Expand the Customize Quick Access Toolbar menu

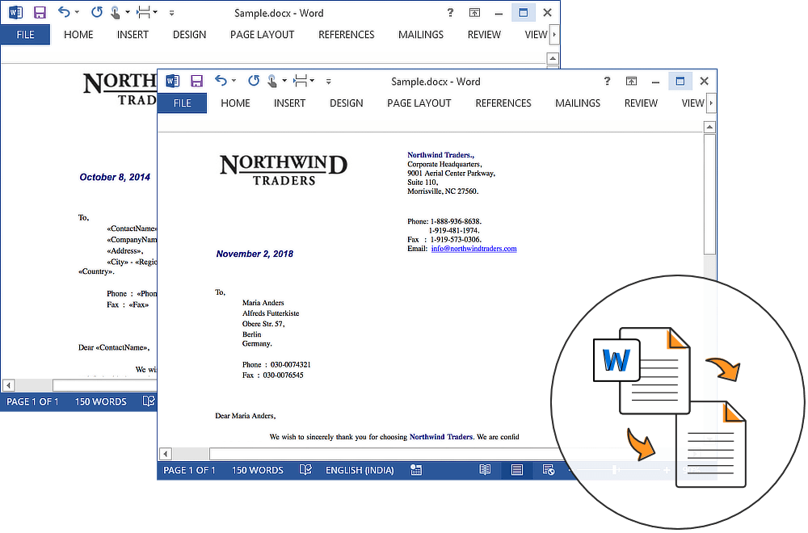click(x=328, y=82)
